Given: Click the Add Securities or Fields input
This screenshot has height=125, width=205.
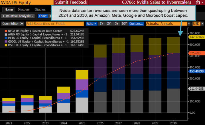Looking at the screenshot, I should (55, 24).
